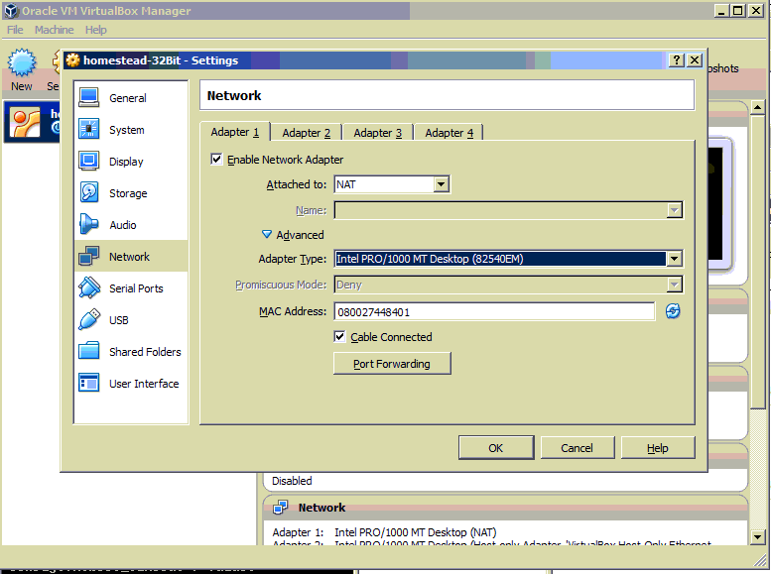Click the Adapter 1 Intel PRO/1000 text in Manager

click(x=416, y=532)
